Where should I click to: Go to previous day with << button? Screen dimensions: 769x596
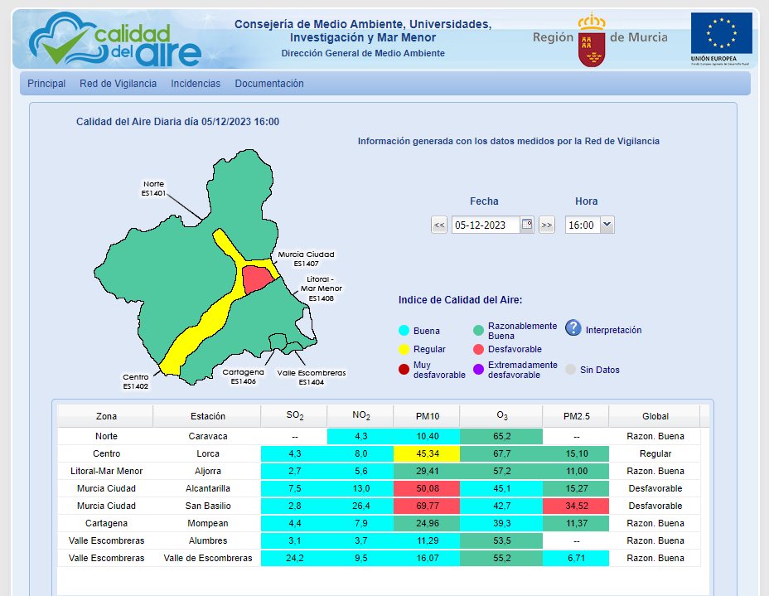(439, 225)
